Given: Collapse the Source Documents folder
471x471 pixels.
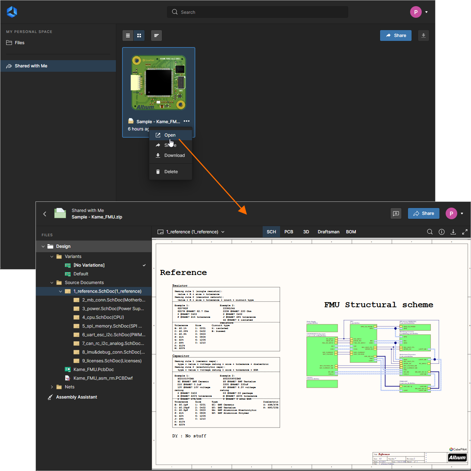Looking at the screenshot, I should click(52, 282).
